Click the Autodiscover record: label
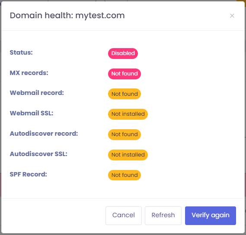Image resolution: width=246 pixels, height=235 pixels. 44,134
